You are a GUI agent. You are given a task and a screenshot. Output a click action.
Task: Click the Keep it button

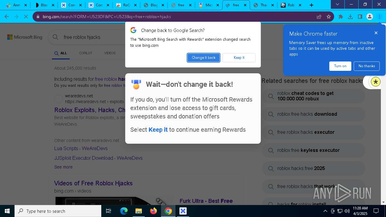[239, 58]
